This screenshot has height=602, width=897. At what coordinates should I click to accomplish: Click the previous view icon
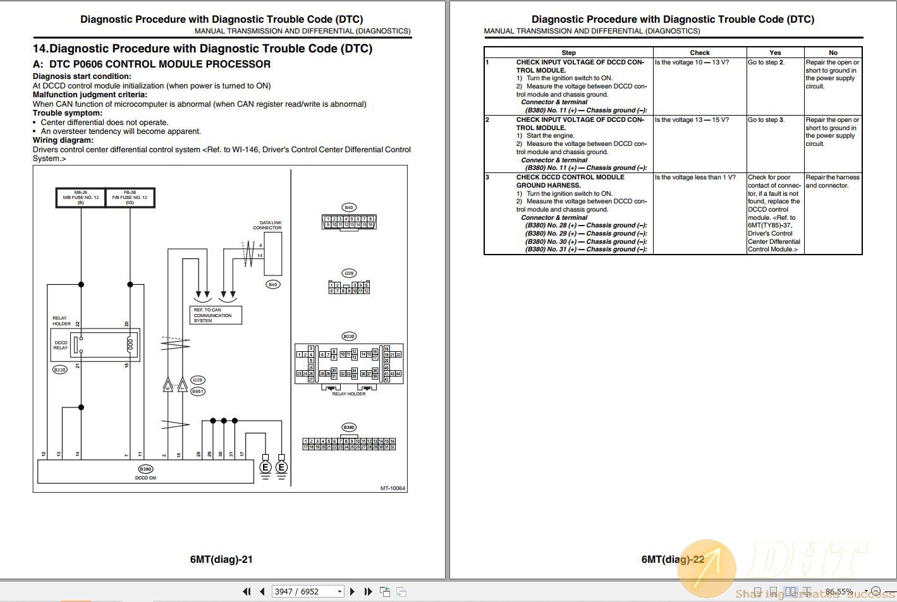385,592
